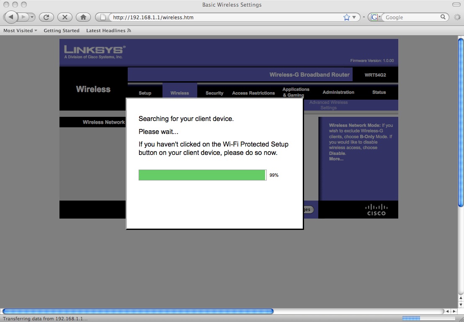Open the Security tab
The image size is (464, 322).
pyautogui.click(x=214, y=93)
